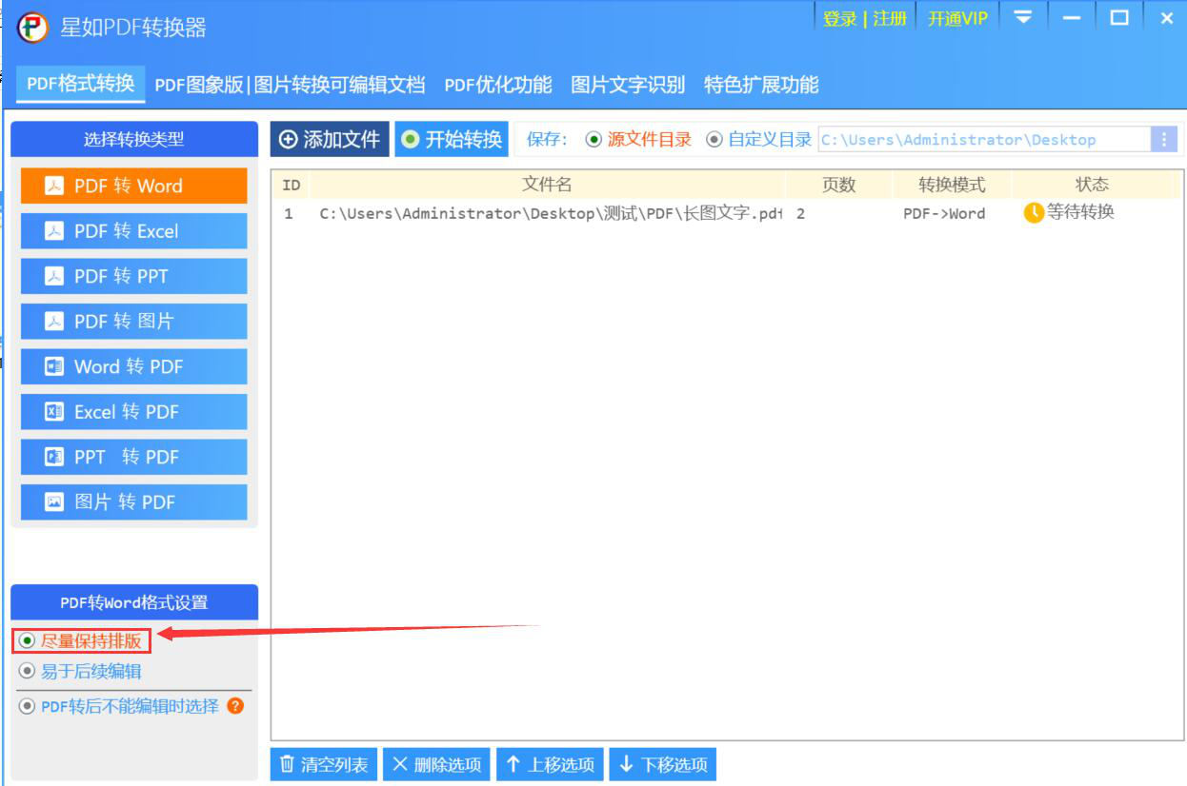
Task: Click 上移选项 button
Action: (x=550, y=764)
